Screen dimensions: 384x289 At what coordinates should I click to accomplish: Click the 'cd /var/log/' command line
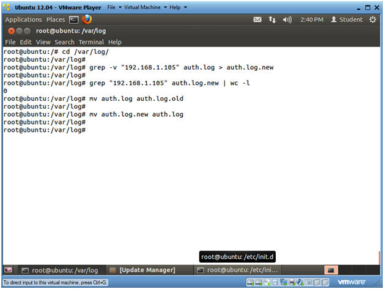[56, 52]
